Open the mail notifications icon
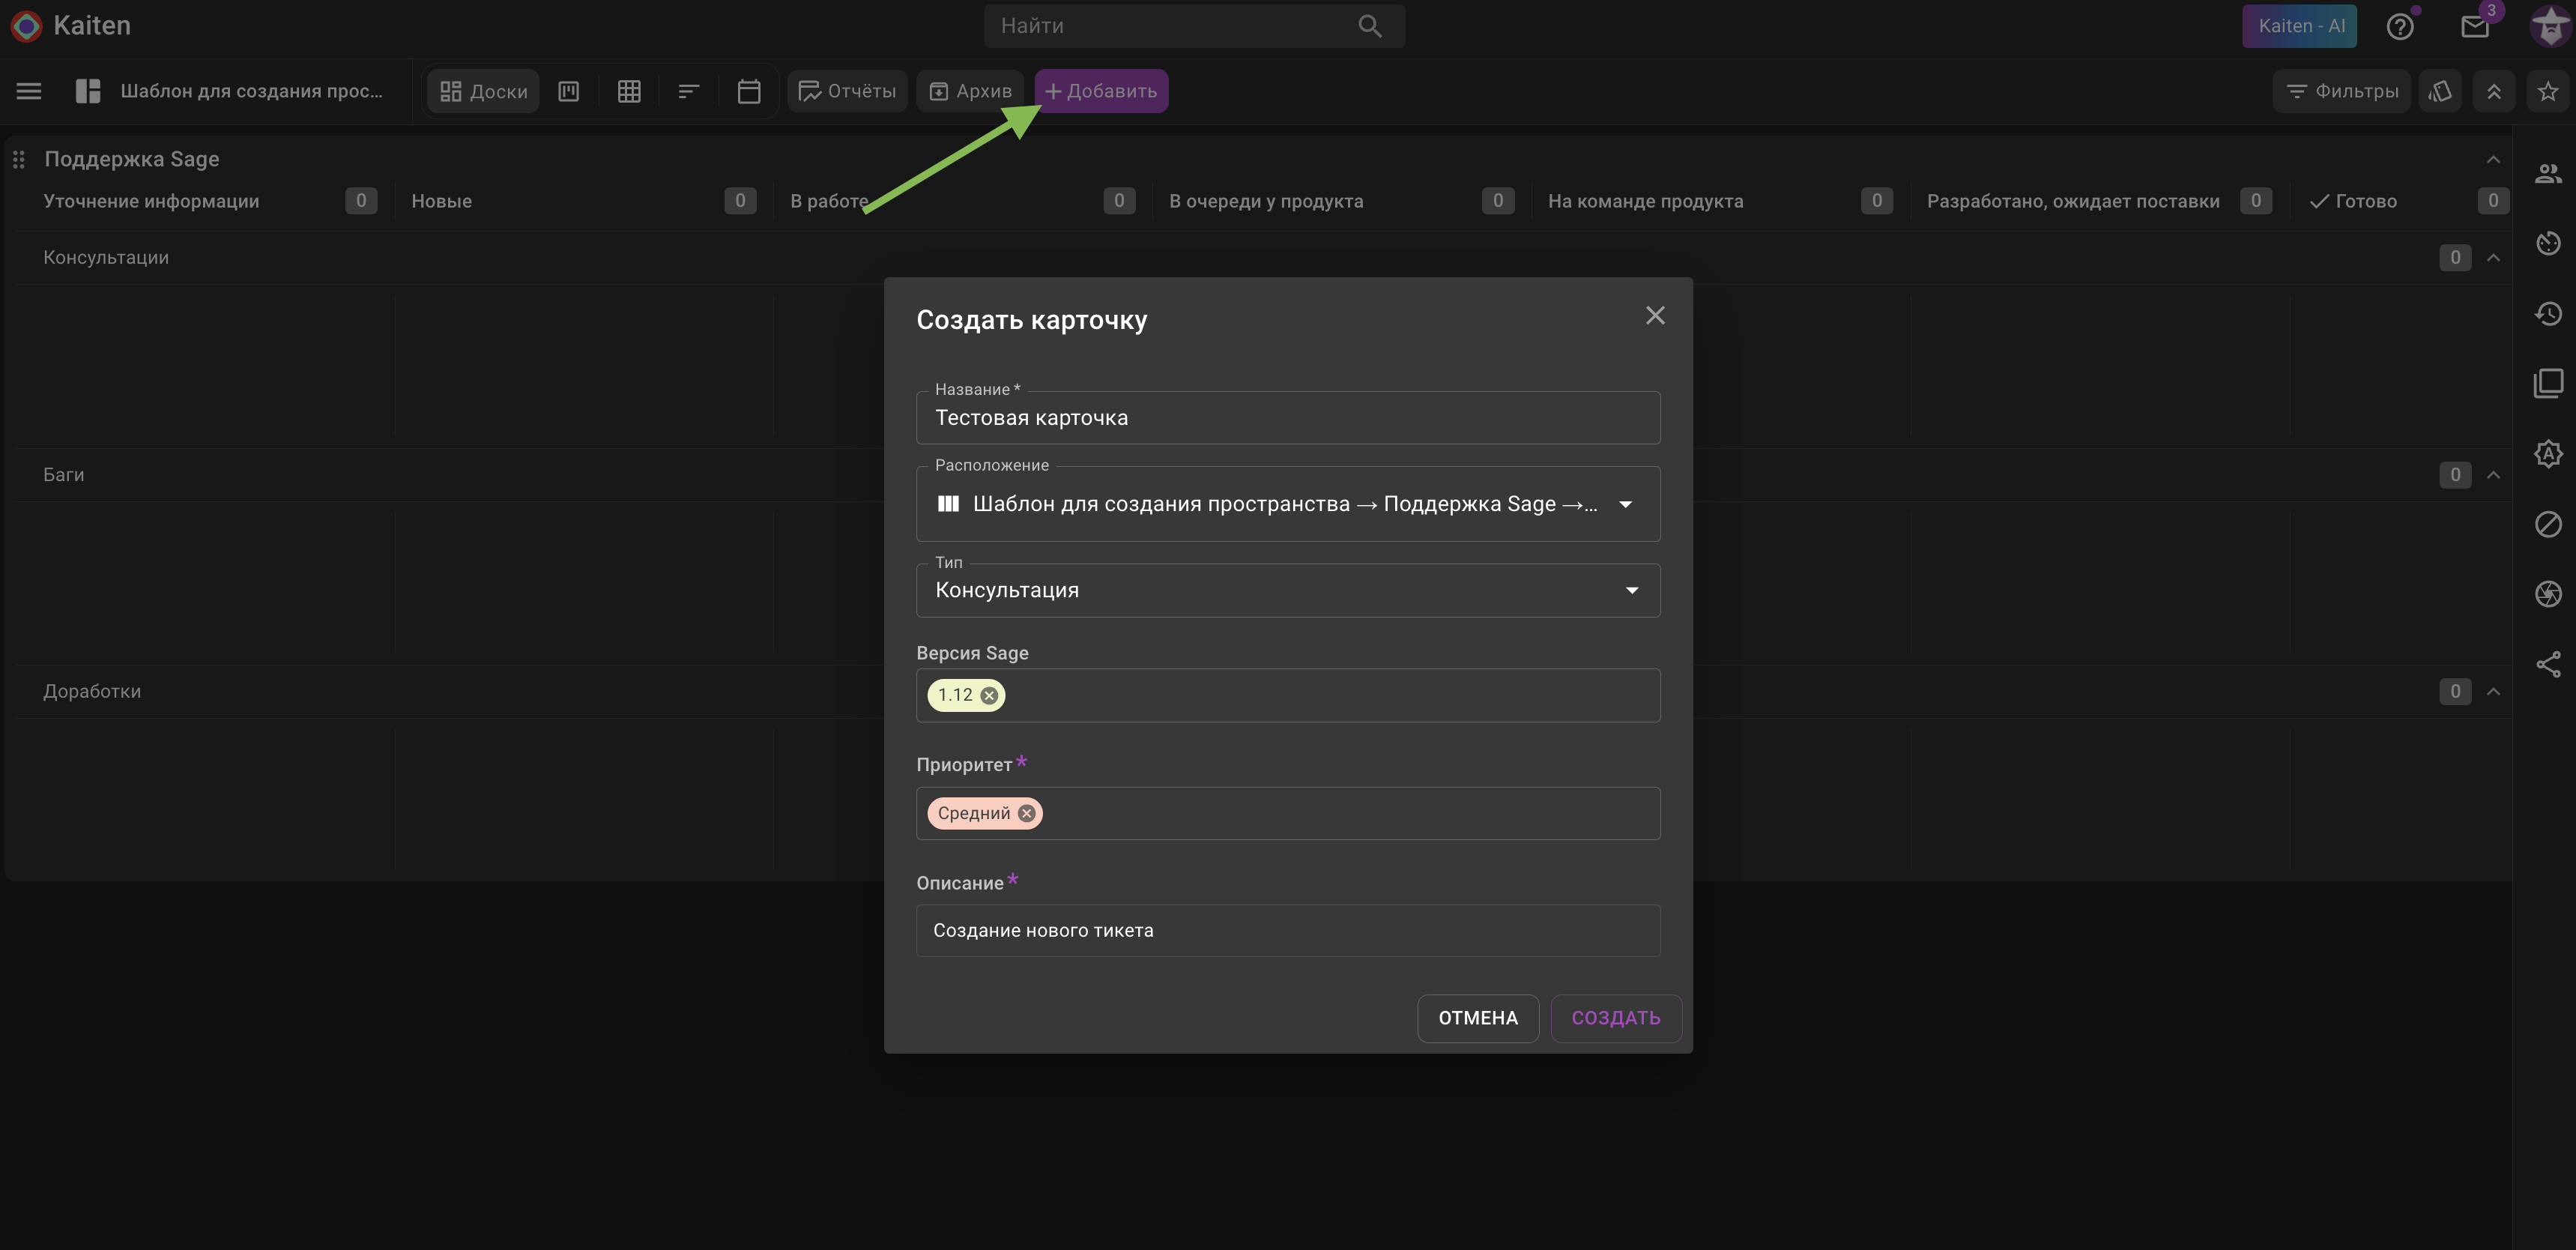Image resolution: width=2576 pixels, height=1250 pixels. (2475, 27)
